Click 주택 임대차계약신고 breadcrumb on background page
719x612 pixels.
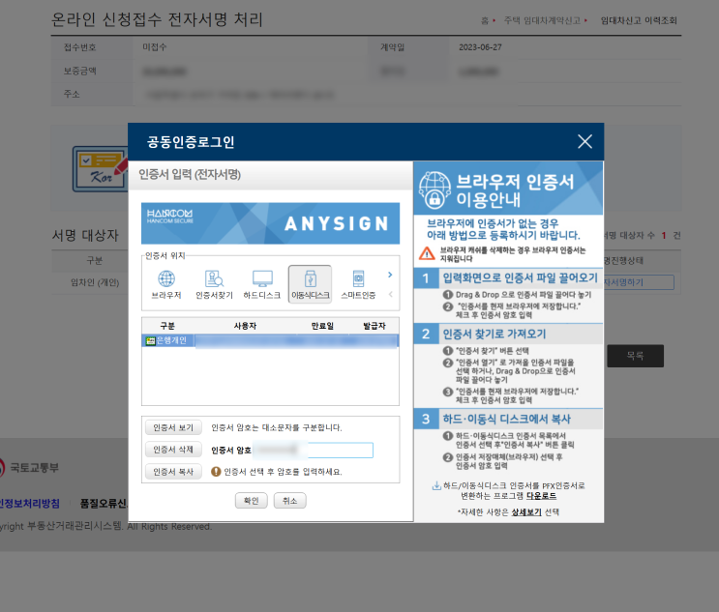542,20
